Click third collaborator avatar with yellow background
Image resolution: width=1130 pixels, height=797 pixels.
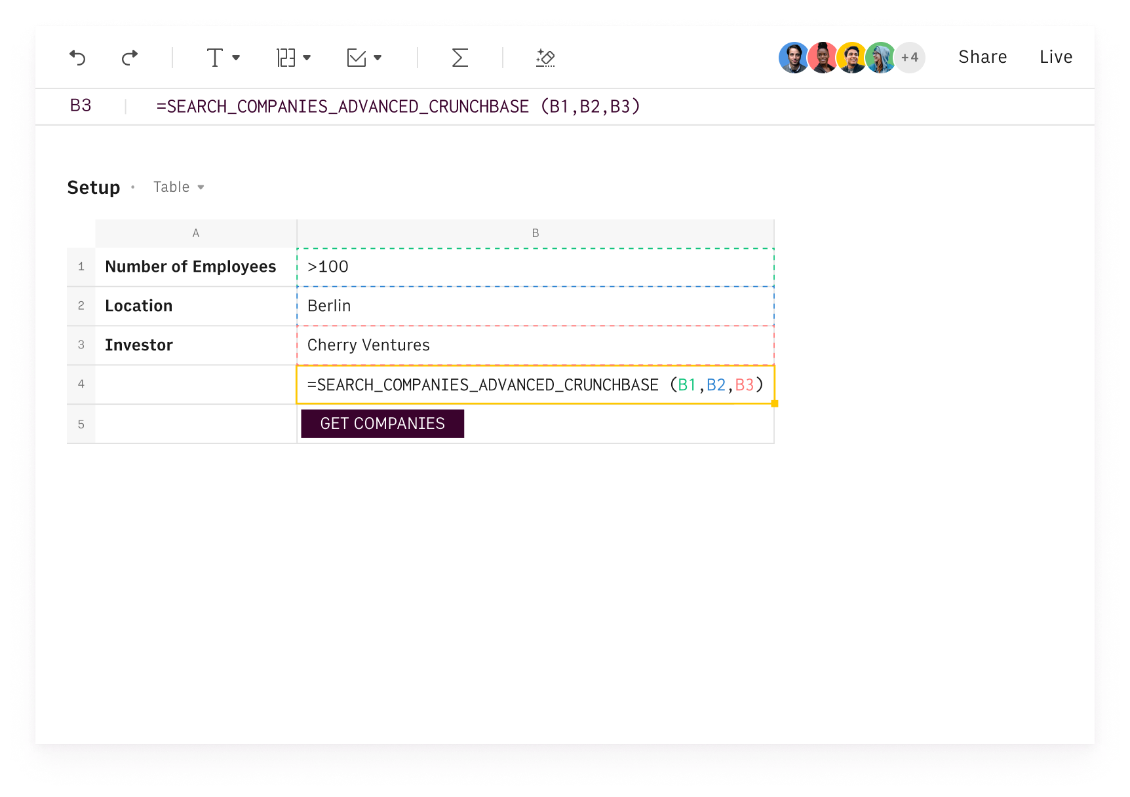[x=851, y=58]
